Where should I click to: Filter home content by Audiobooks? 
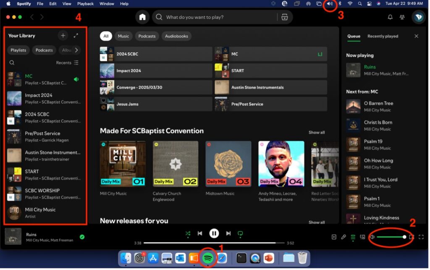(x=177, y=36)
